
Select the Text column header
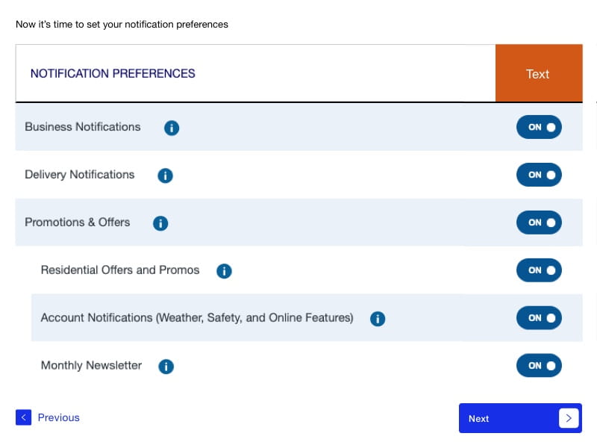point(537,74)
